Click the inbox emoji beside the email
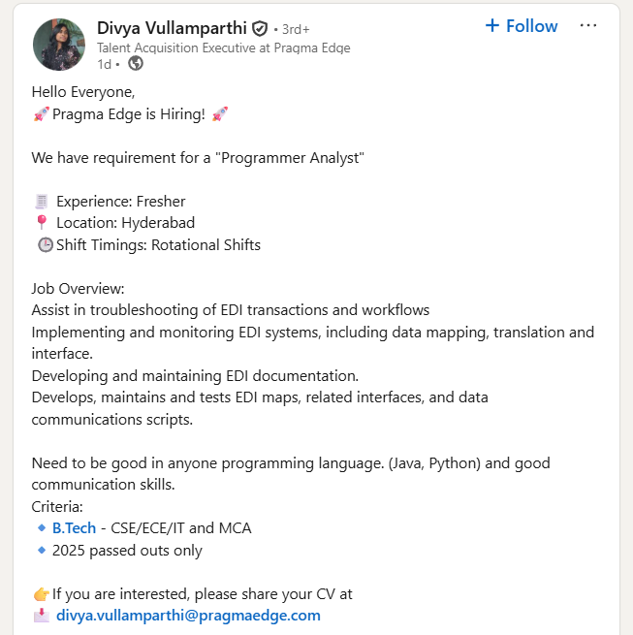 click(41, 615)
